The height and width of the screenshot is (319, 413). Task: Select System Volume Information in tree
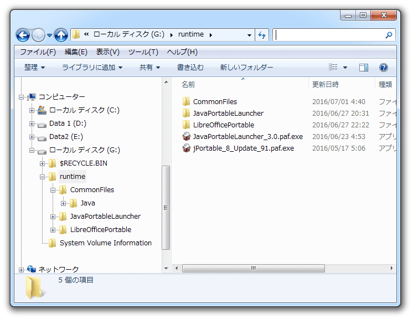106,243
